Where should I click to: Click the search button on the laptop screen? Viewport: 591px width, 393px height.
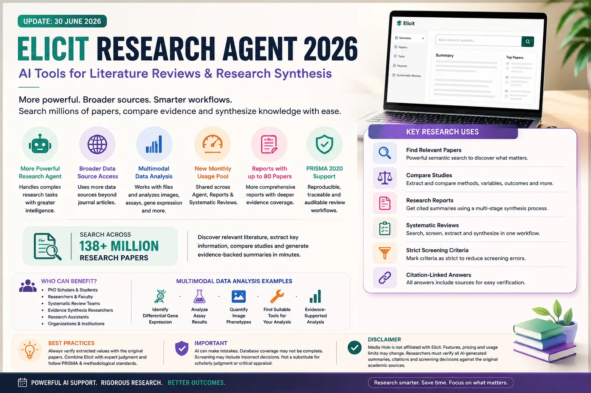coord(527,41)
